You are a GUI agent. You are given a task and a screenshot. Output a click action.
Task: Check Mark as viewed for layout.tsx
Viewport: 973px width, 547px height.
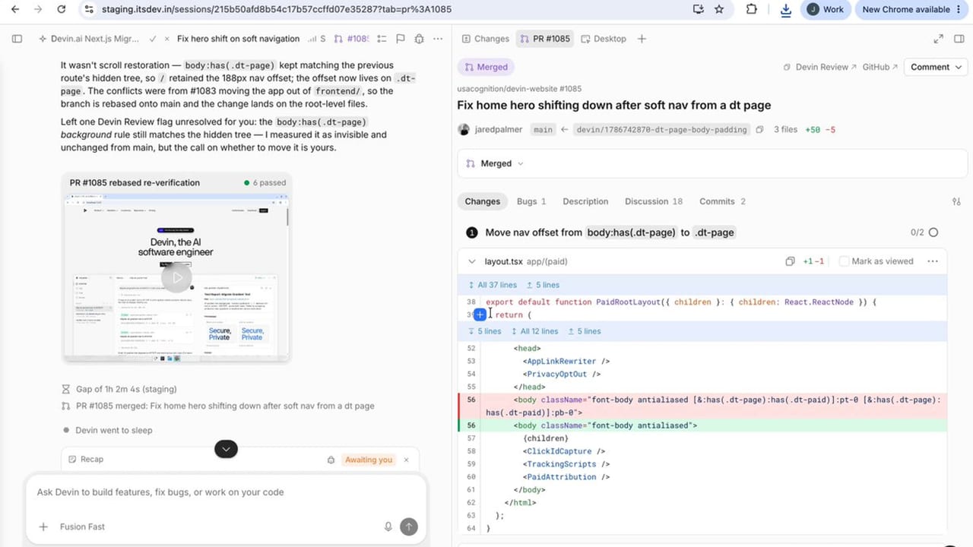tap(844, 261)
